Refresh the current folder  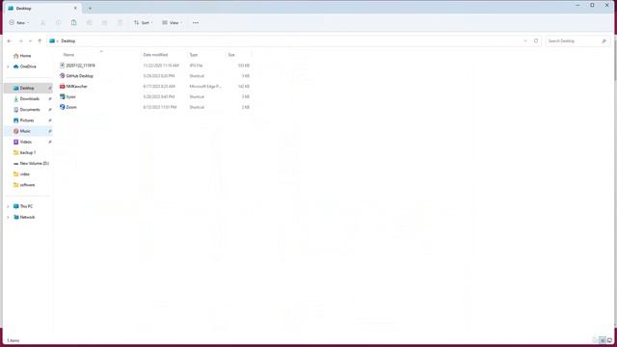pos(536,40)
